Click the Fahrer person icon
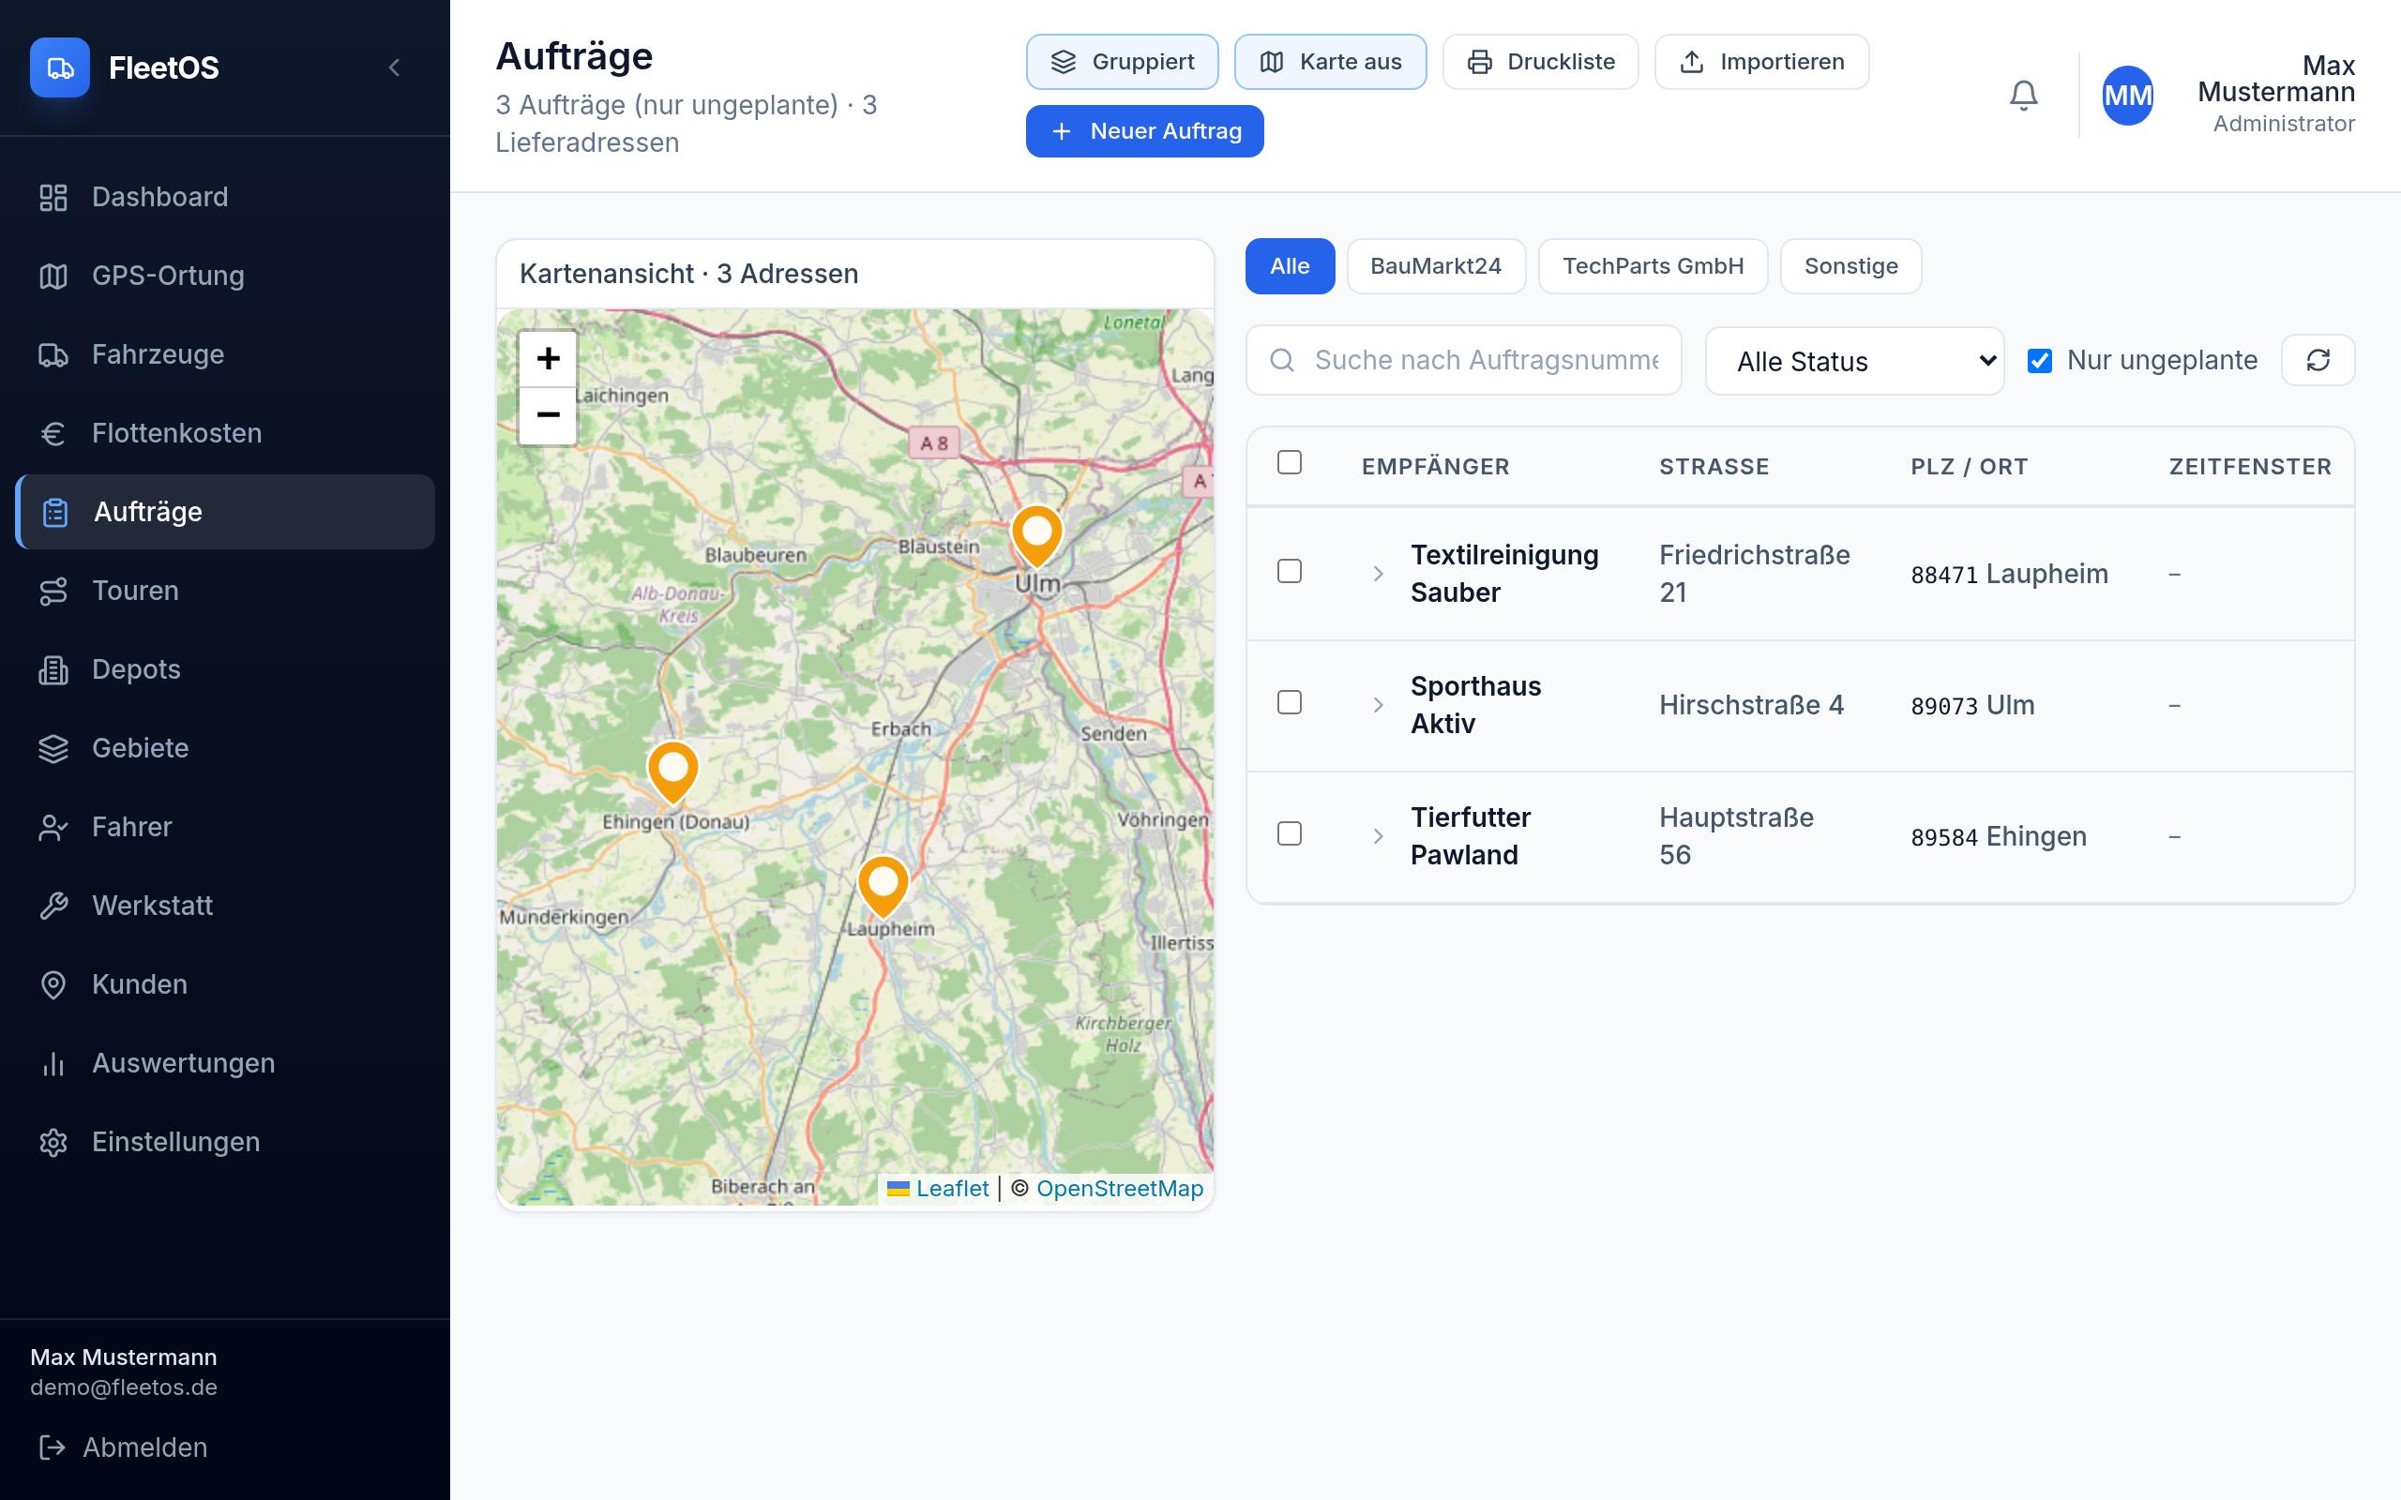Image resolution: width=2401 pixels, height=1500 pixels. coord(53,826)
